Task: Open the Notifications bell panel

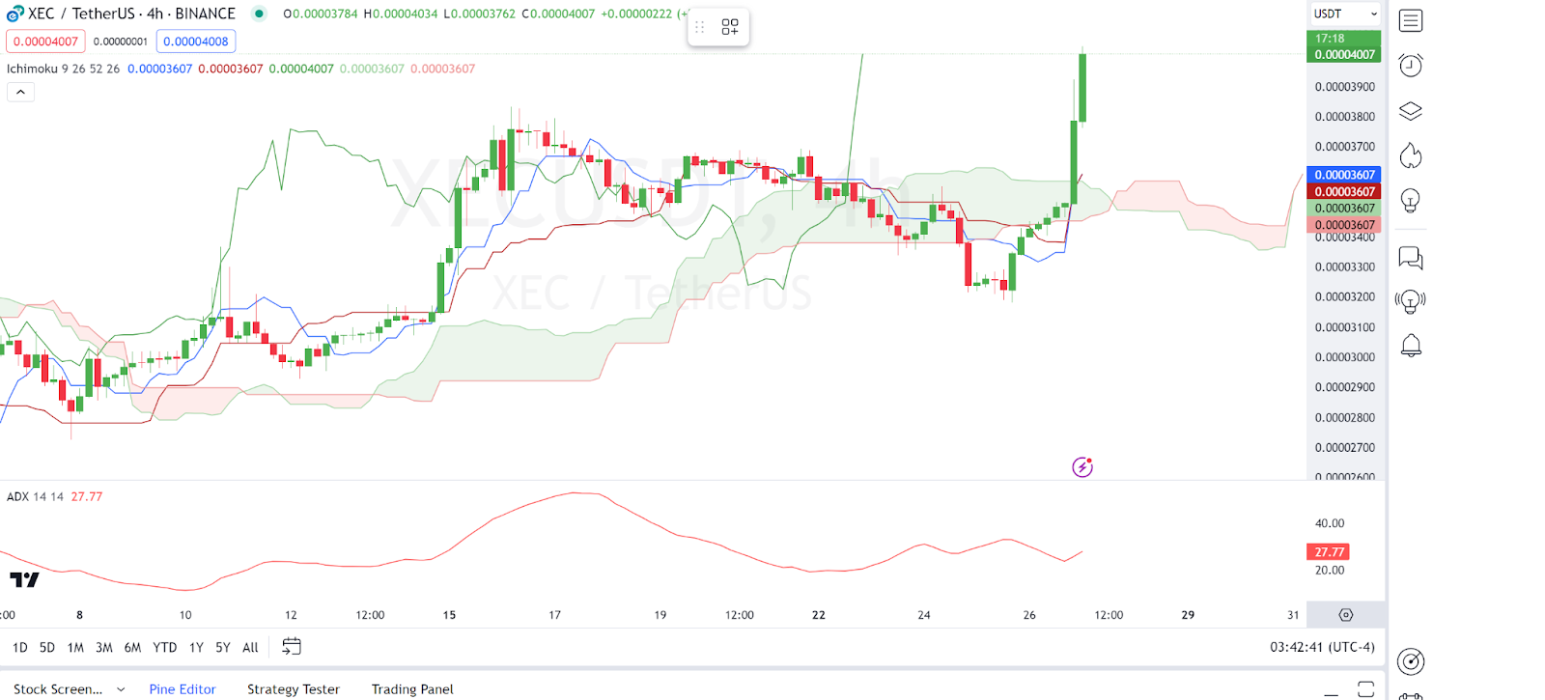Action: coord(1411,346)
